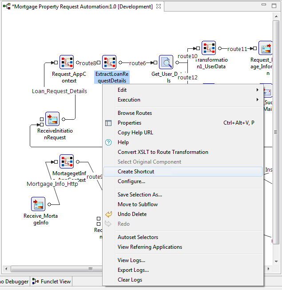Select the route6 connection label
Screen dimensions: 282x290
click(138, 63)
